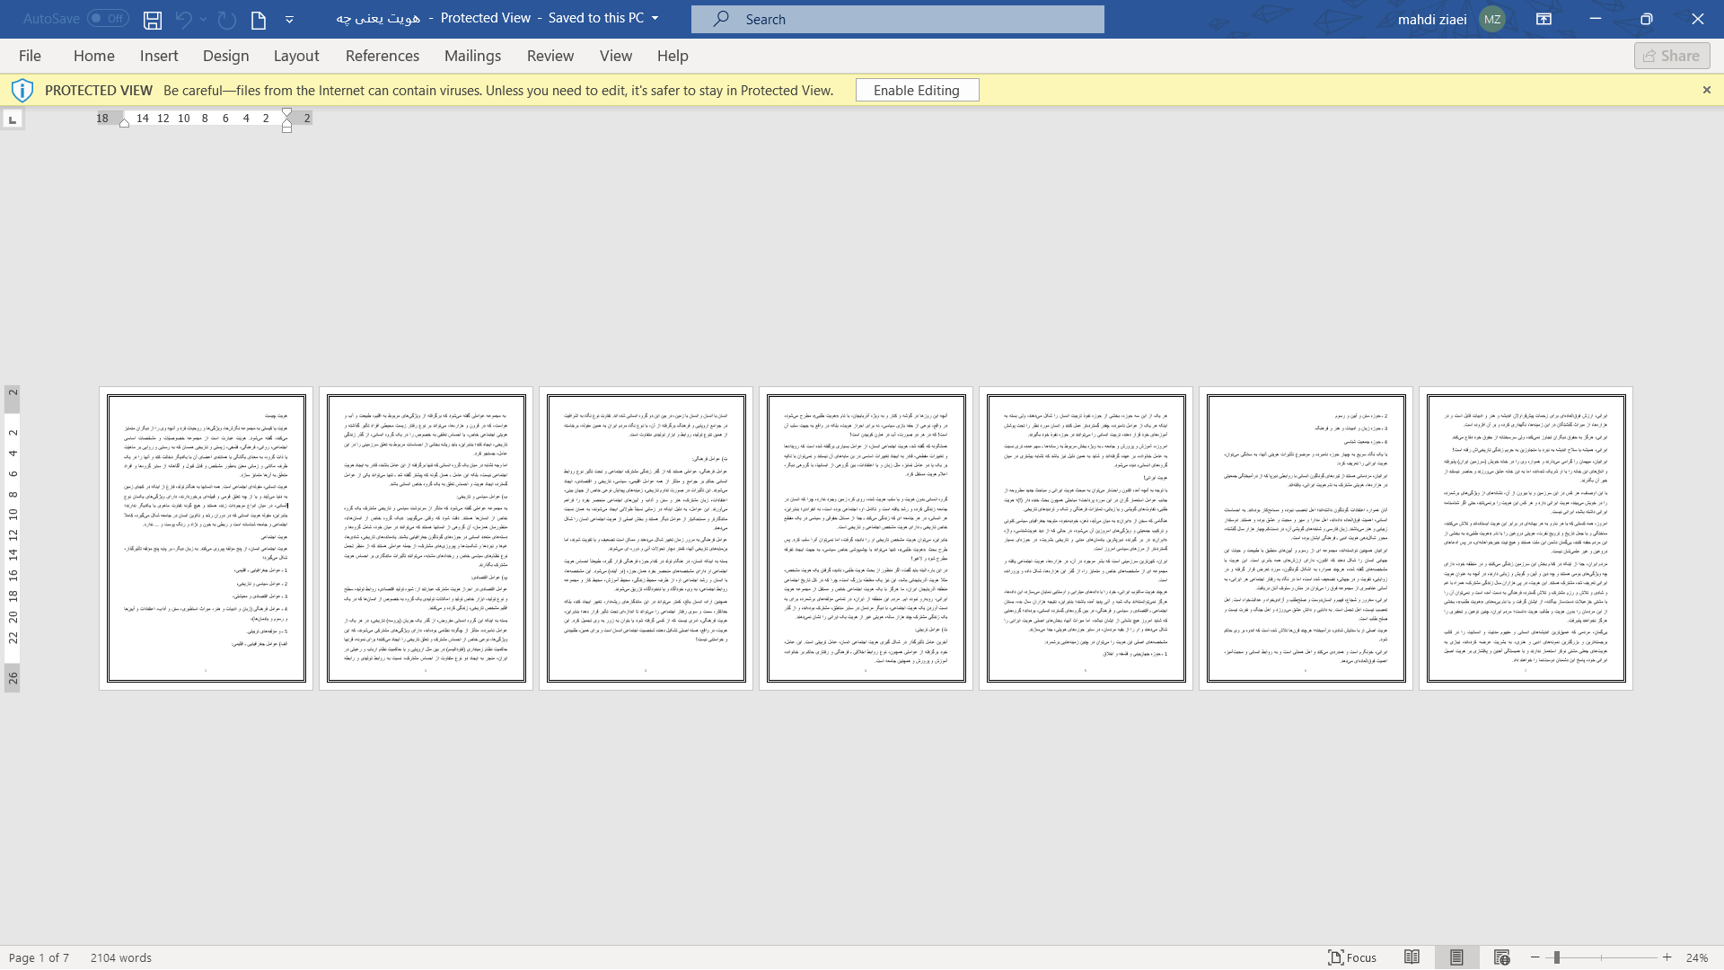
Task: Click the Print icon in toolbar
Action: pos(257,18)
